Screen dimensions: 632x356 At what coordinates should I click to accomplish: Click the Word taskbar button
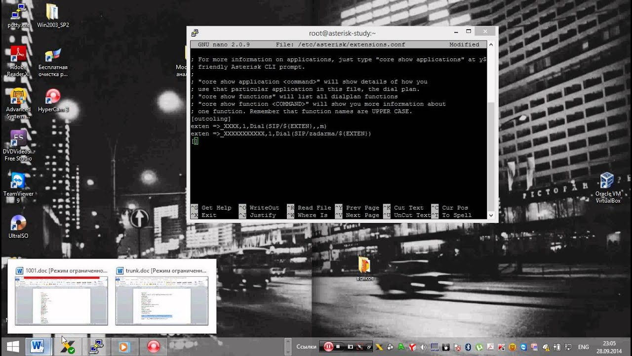click(38, 347)
